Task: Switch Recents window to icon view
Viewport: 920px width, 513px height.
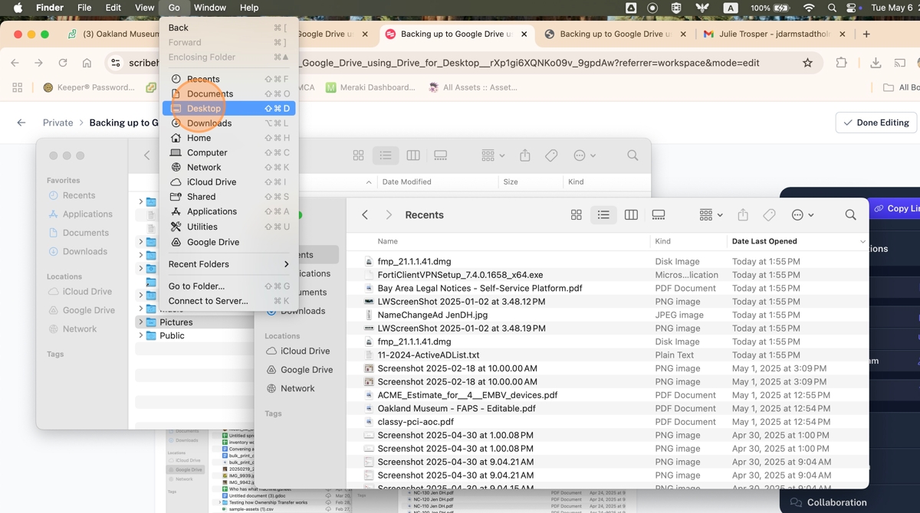Action: coord(577,215)
